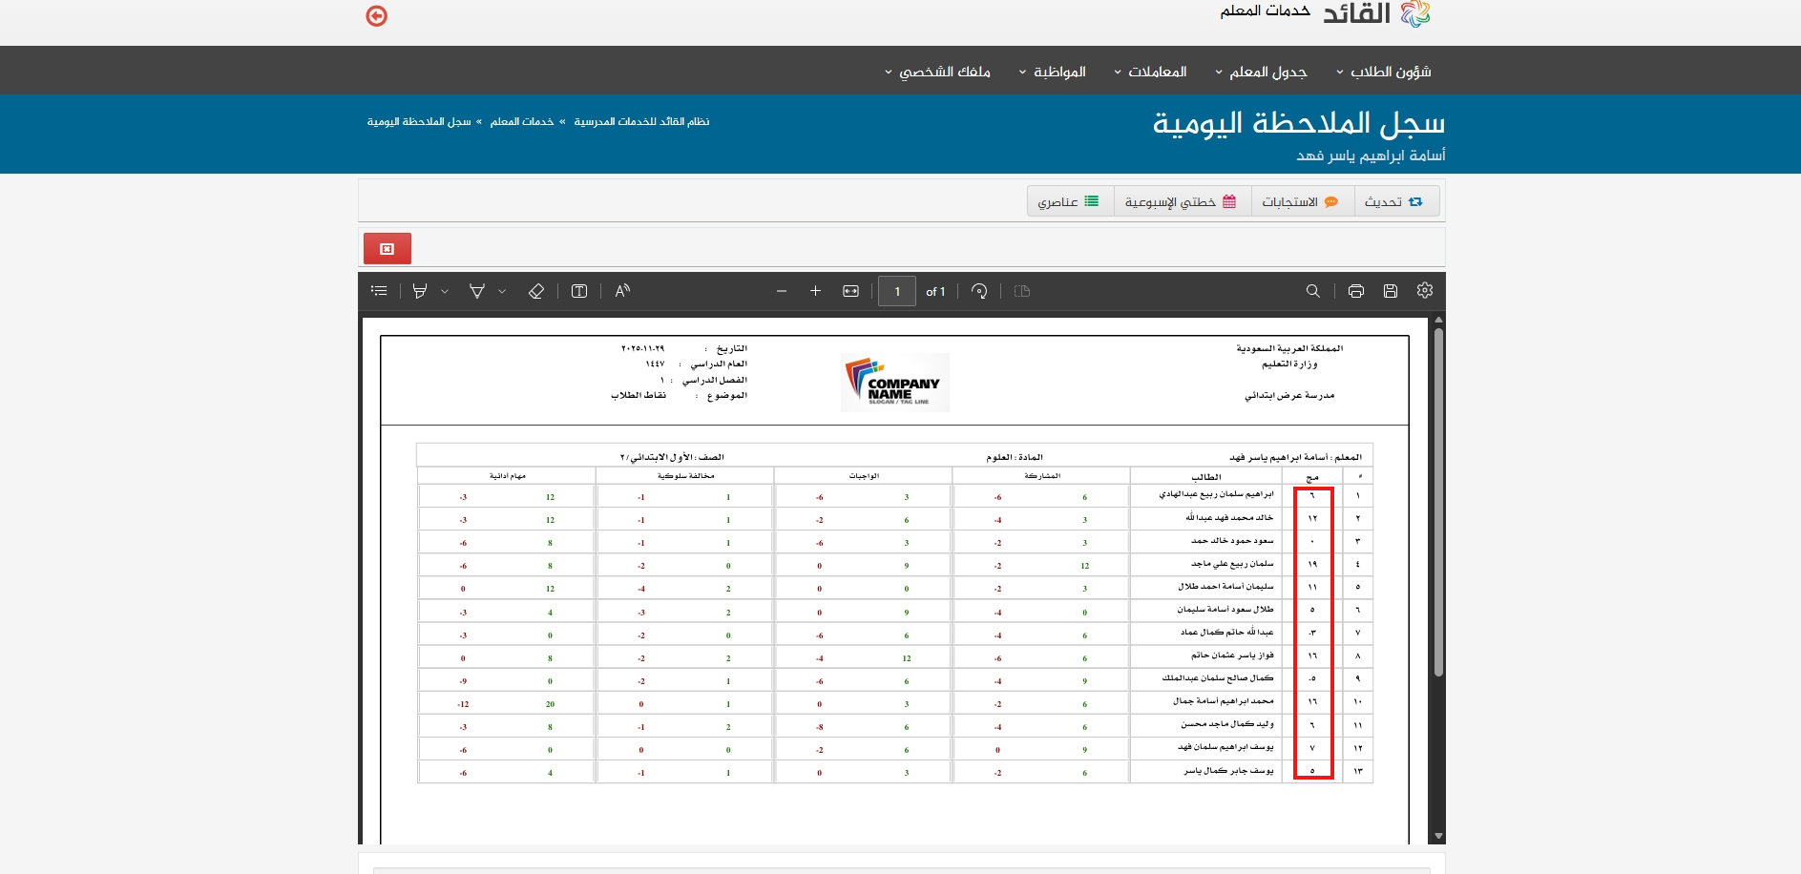
Task: Zoom out with the minus icon
Action: [782, 291]
